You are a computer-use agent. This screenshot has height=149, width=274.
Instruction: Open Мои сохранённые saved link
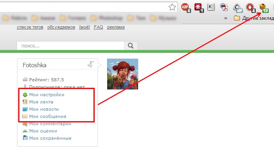pos(50,138)
